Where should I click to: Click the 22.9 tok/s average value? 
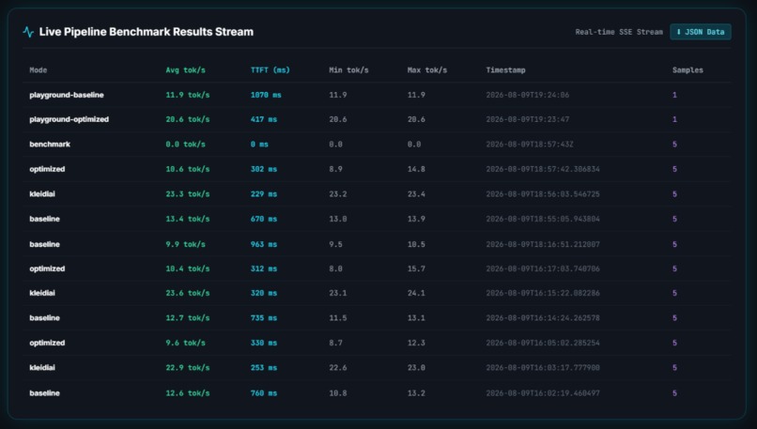coord(188,368)
